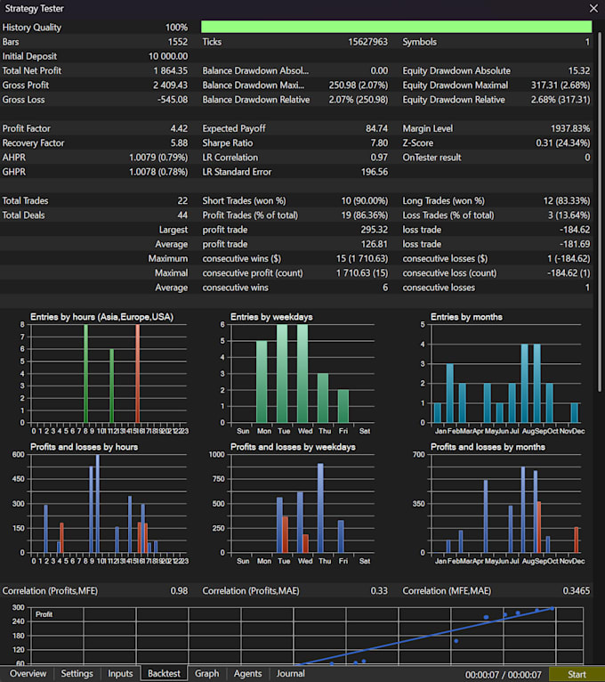Click the AHPR value 1.0079 (0.79%)
Viewport: 605px width, 682px height.
158,158
